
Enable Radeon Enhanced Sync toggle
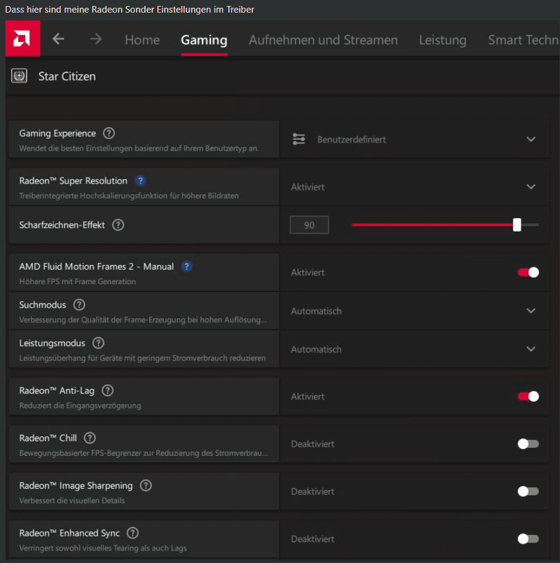[x=528, y=538]
